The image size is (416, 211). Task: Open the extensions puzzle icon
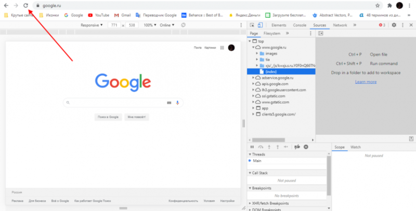point(389,6)
